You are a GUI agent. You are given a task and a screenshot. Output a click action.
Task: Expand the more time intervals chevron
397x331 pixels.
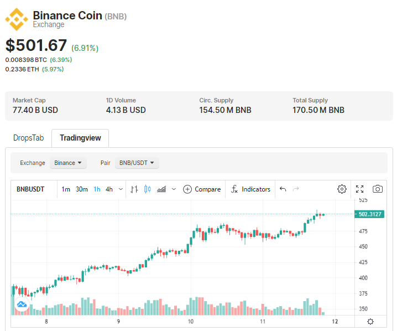coord(121,189)
